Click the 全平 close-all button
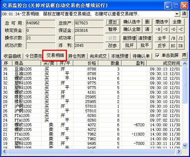Viewport: 190px width, 157px height. click(162, 38)
